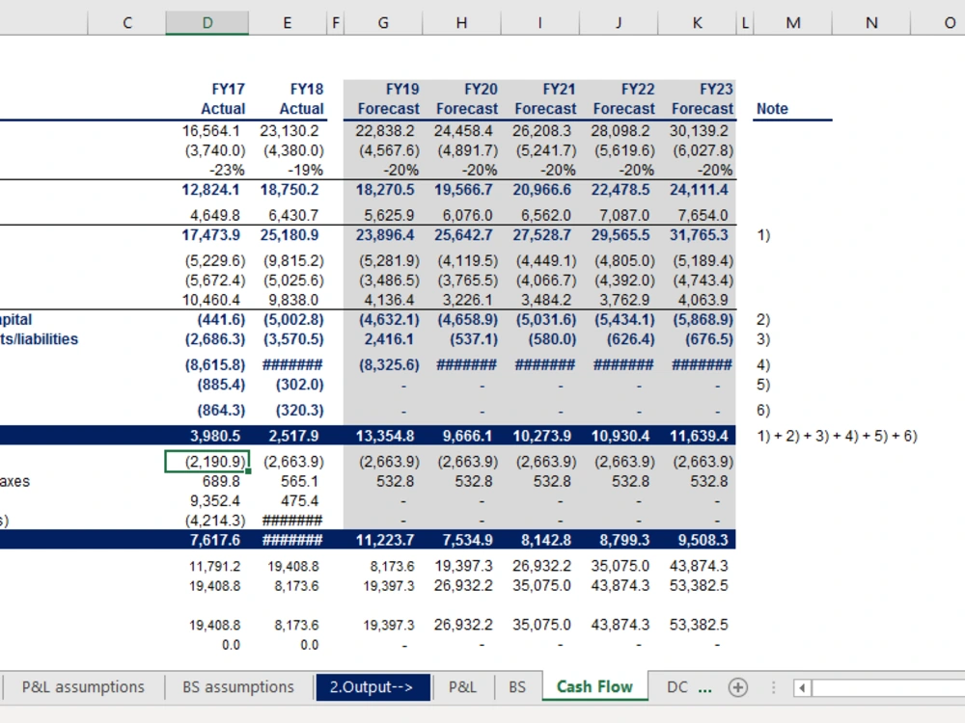The height and width of the screenshot is (723, 965).
Task: Switch to the BS assumptions sheet tab
Action: [x=238, y=686]
